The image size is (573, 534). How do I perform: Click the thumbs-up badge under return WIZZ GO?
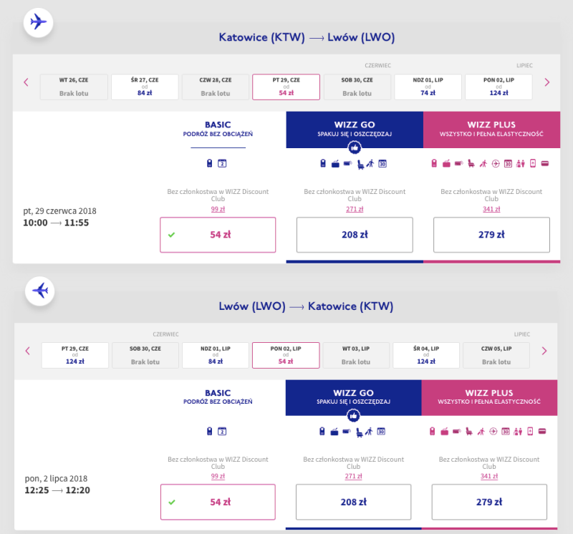[x=353, y=416]
